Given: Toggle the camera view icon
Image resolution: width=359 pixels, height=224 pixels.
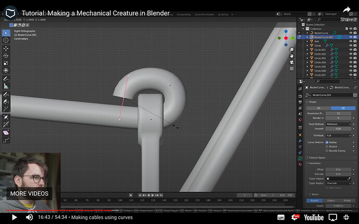Looking at the screenshot, I should coord(291,62).
